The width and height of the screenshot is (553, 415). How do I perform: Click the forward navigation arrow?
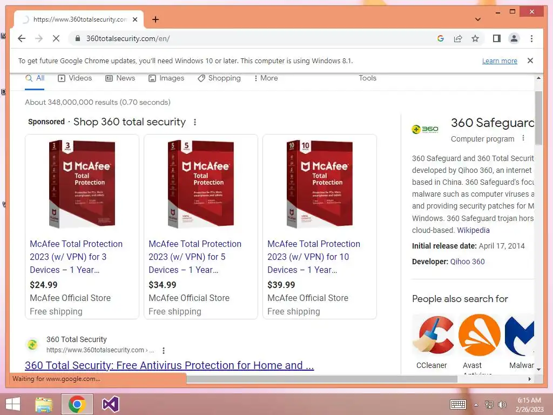(x=39, y=38)
